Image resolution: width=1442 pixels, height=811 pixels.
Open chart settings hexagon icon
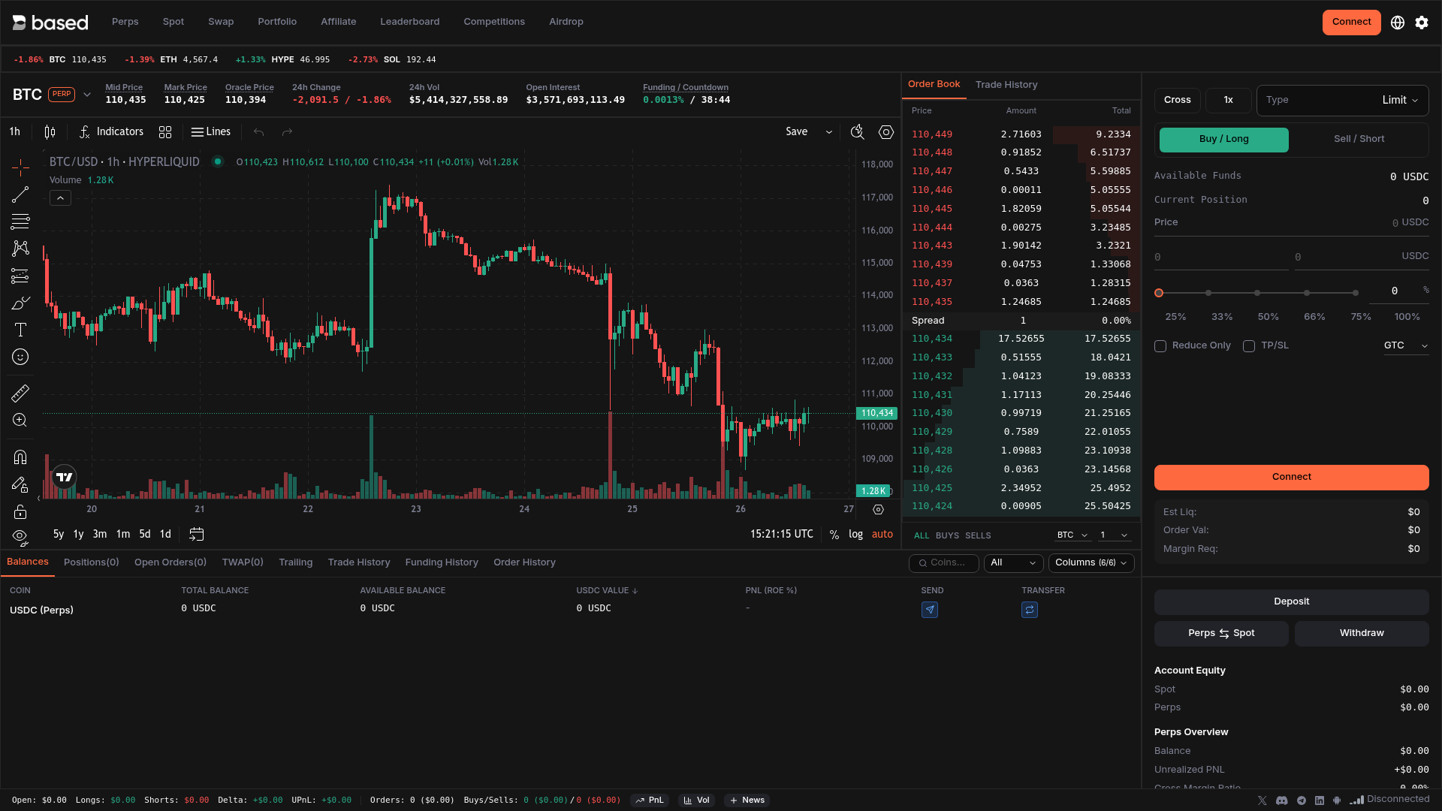(886, 132)
